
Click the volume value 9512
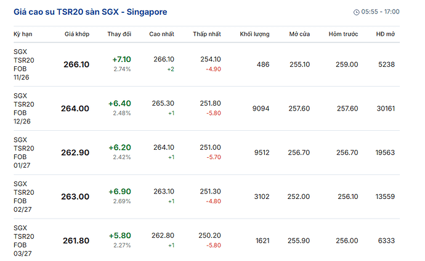pyautogui.click(x=262, y=153)
